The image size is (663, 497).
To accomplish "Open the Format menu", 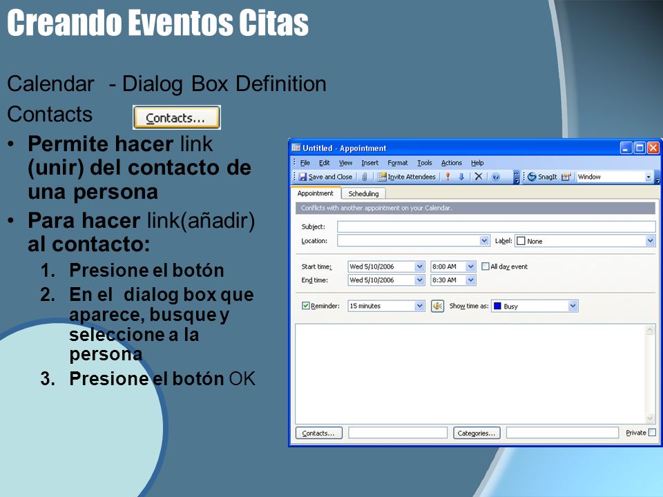I will (398, 163).
